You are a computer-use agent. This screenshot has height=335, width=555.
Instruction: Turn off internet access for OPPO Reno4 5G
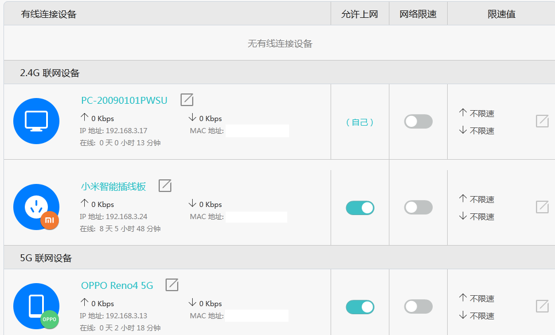[360, 306]
